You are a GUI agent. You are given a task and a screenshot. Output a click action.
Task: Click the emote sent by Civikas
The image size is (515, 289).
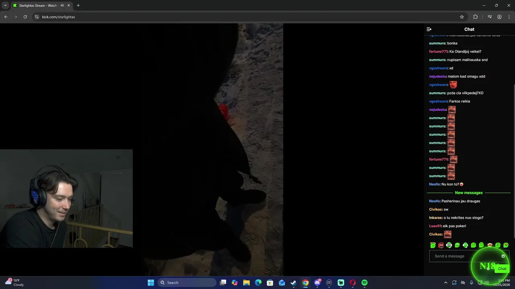click(x=447, y=234)
